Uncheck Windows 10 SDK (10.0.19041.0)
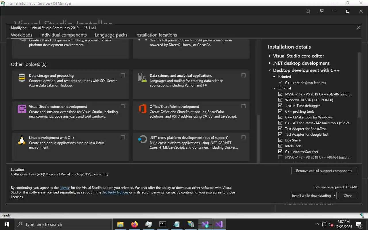The image size is (368, 230). click(x=280, y=100)
